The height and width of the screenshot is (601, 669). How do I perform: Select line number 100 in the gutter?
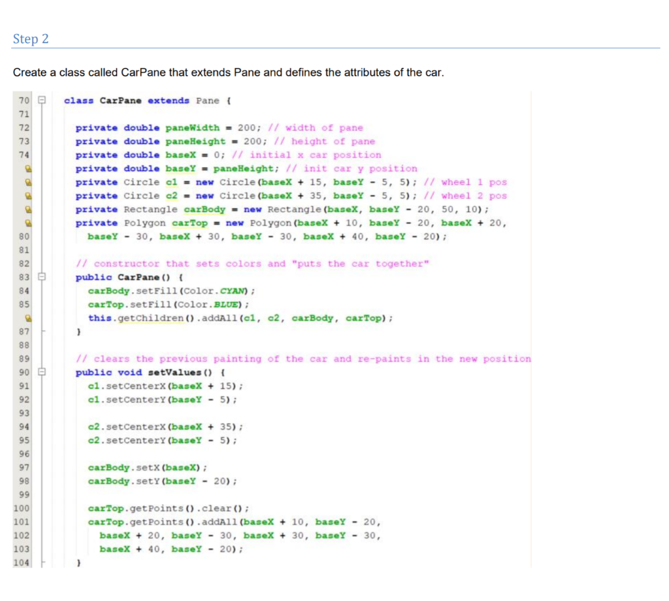coord(22,508)
